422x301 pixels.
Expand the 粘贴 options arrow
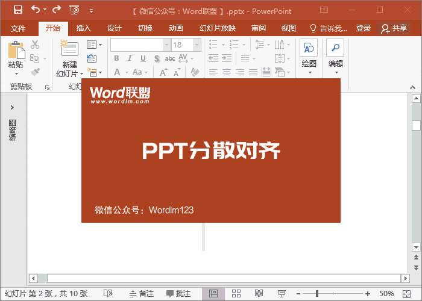point(16,73)
